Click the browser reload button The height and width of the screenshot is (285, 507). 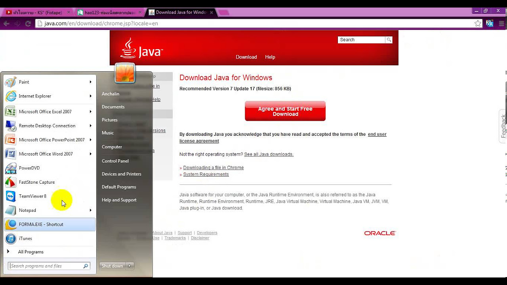pos(28,23)
